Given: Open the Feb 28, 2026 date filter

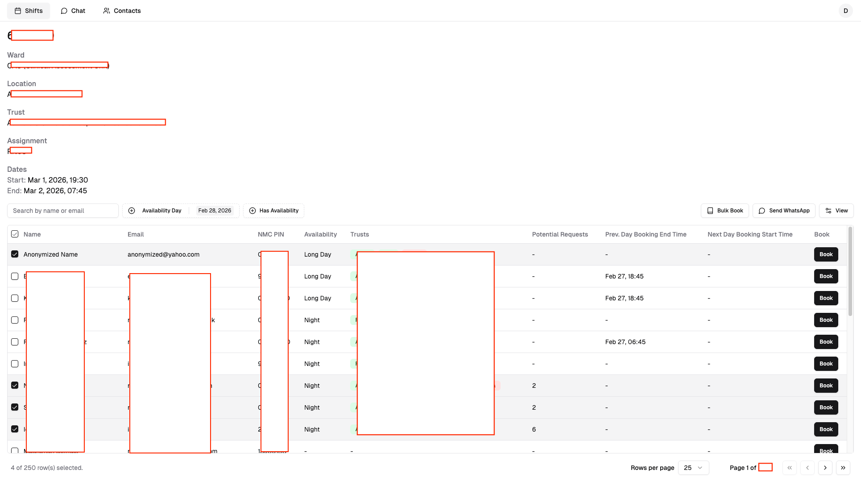Looking at the screenshot, I should coord(215,211).
